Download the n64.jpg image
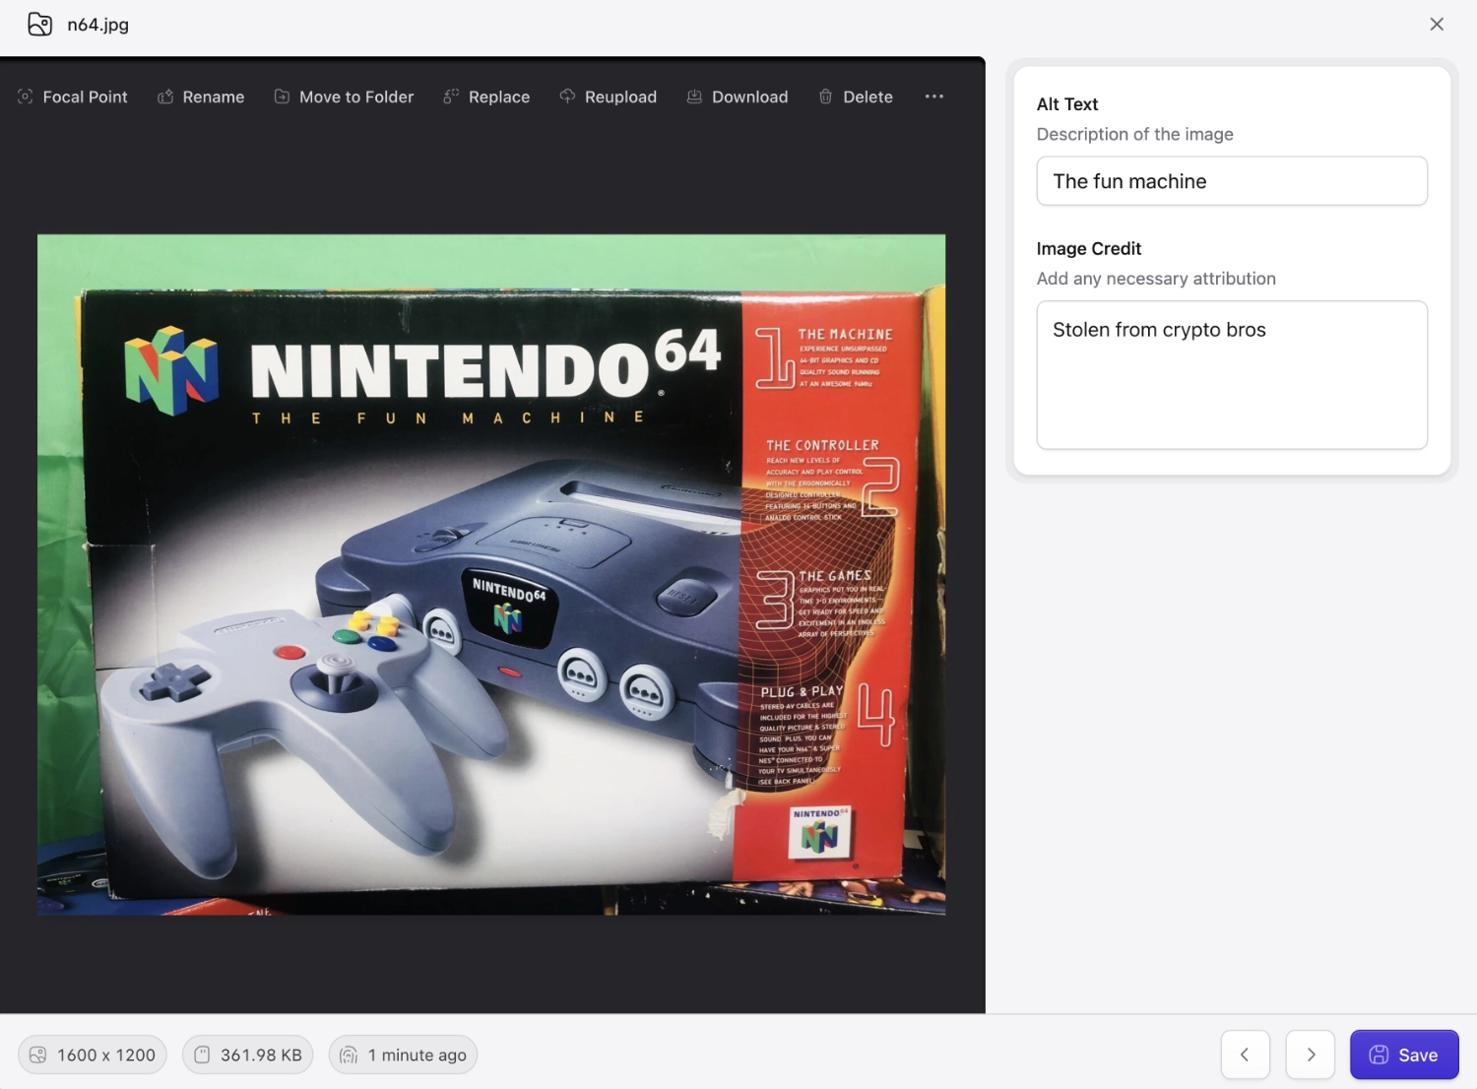This screenshot has height=1089, width=1477. tap(738, 96)
